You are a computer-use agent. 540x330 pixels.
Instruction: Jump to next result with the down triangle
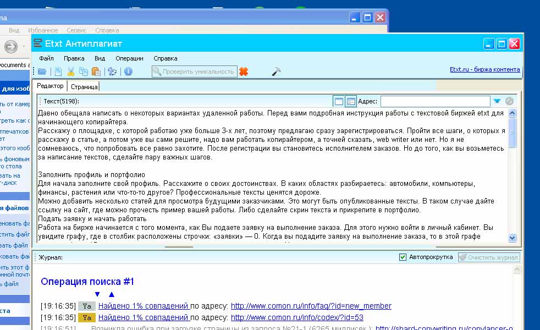pos(97,294)
